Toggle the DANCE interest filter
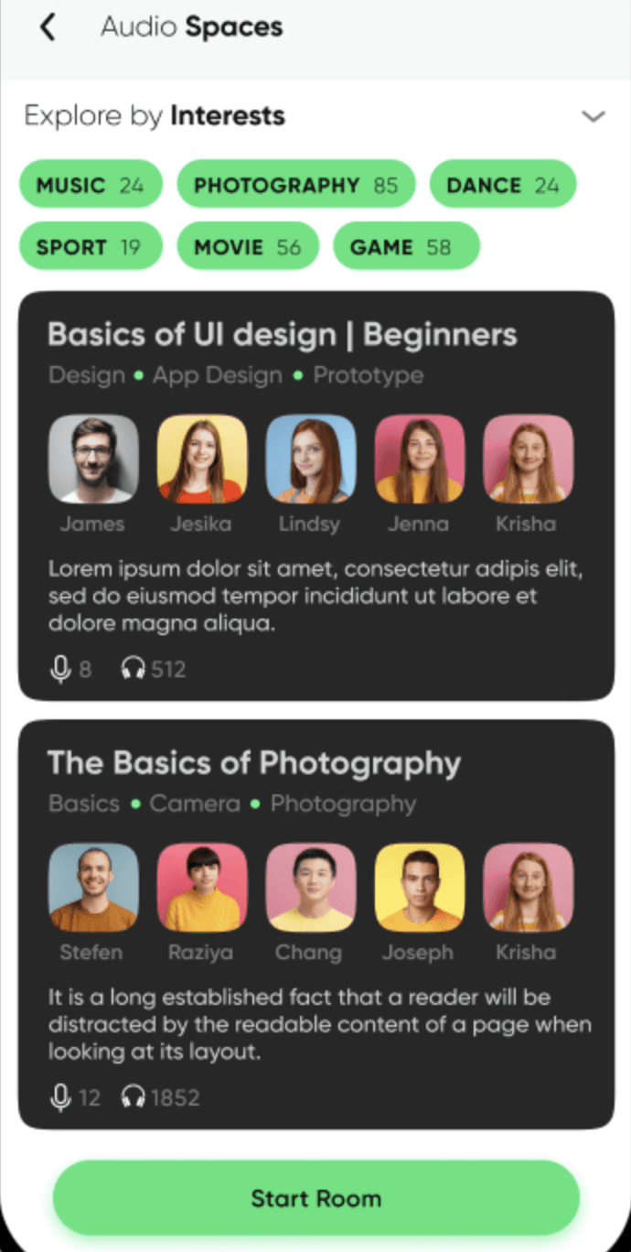This screenshot has width=631, height=1252. [x=502, y=184]
